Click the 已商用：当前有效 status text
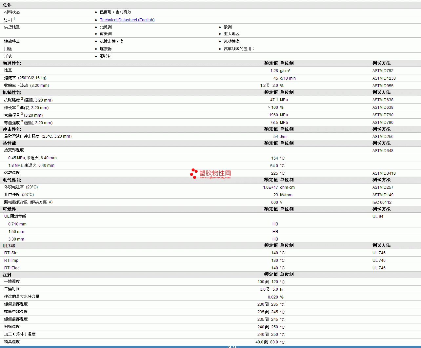Viewport: 421px width, 348px height. 115,12
